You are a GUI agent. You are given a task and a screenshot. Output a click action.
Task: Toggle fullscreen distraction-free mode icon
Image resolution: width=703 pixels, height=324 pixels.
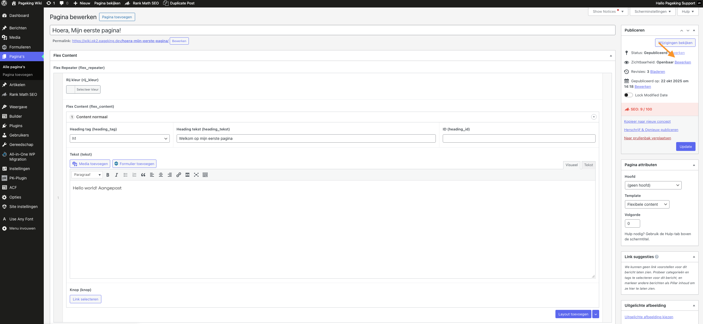pyautogui.click(x=196, y=175)
